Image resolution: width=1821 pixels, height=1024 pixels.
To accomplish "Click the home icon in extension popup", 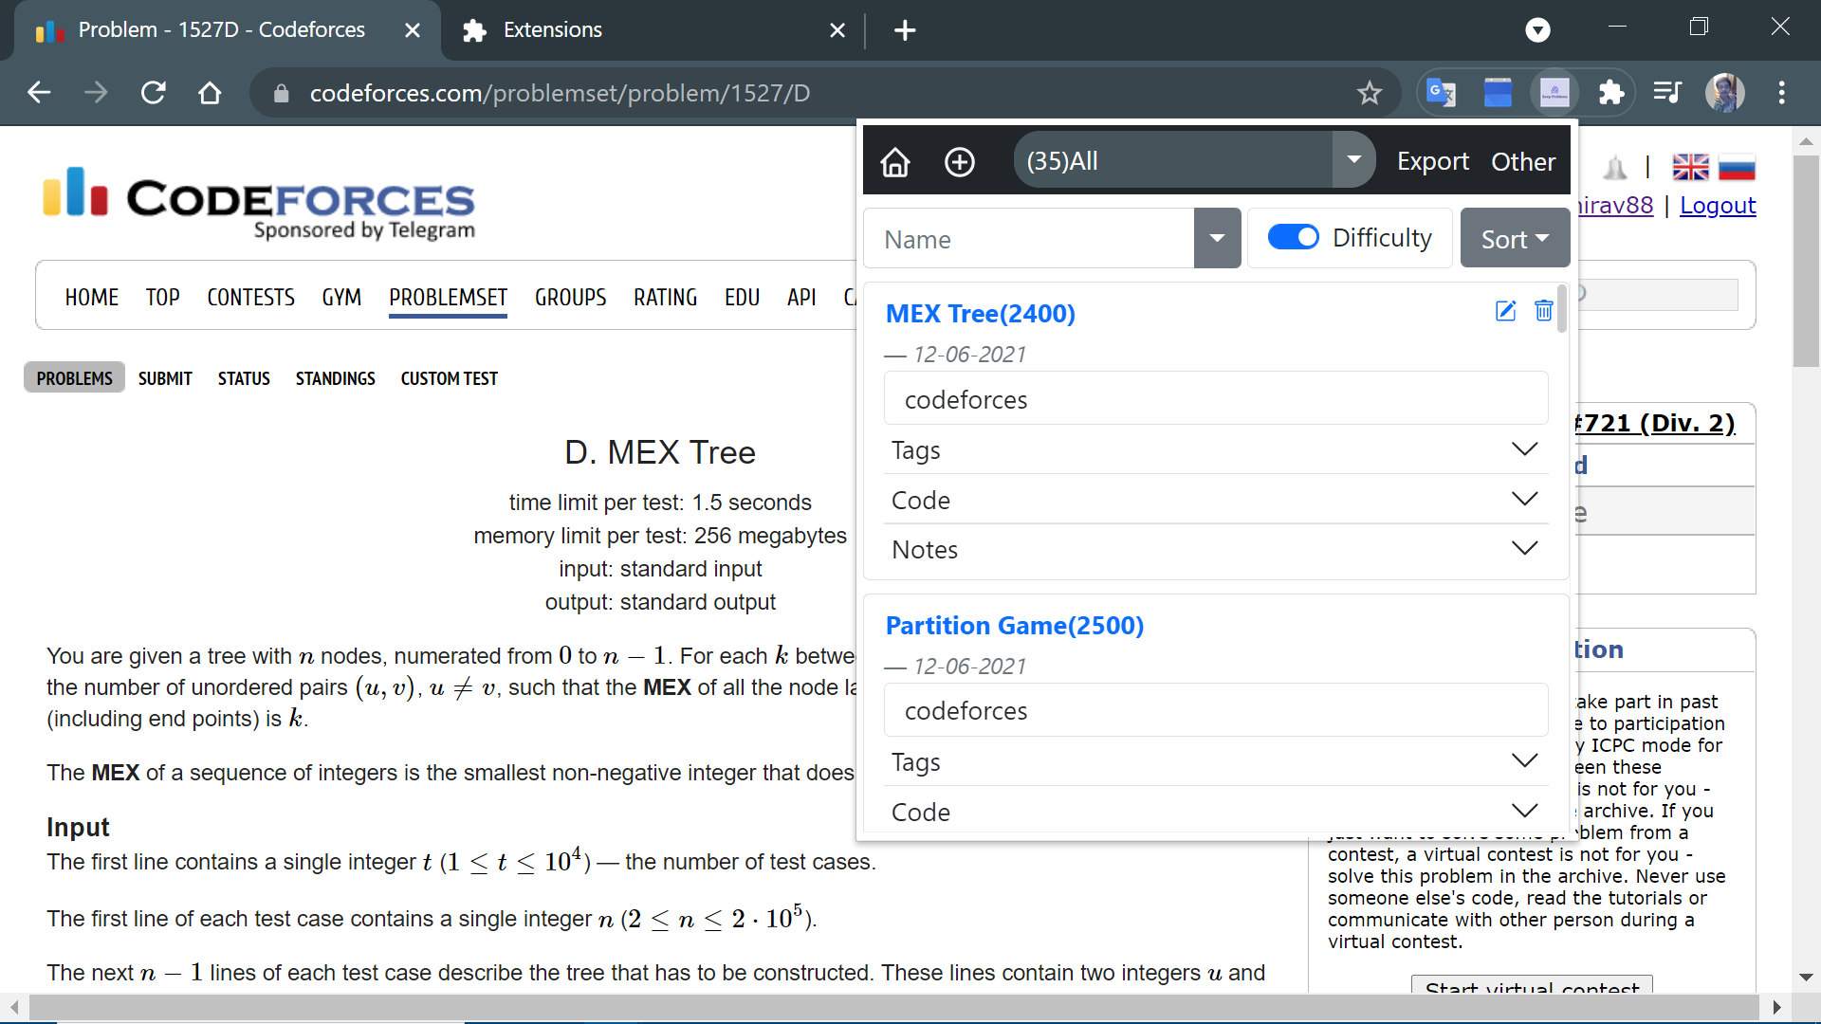I will [x=894, y=162].
